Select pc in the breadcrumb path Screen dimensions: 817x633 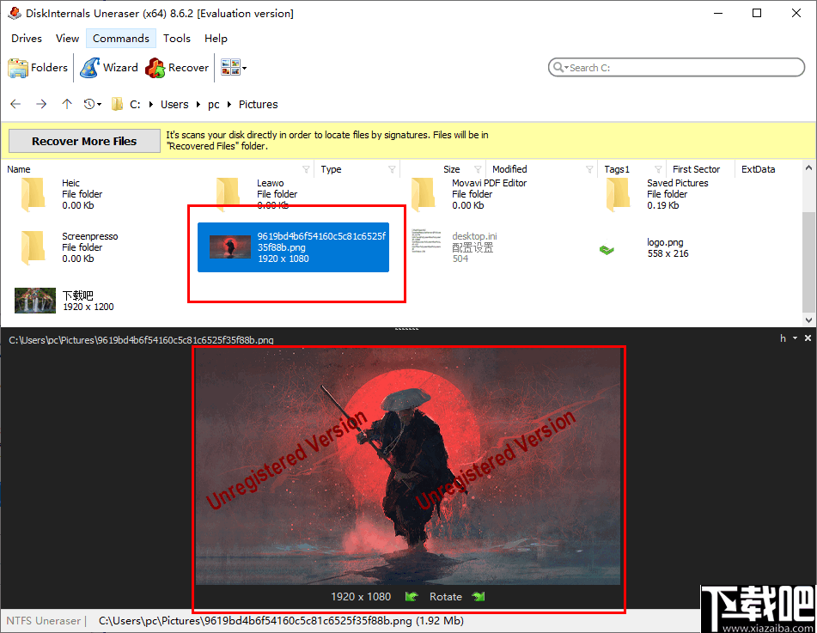click(x=214, y=104)
